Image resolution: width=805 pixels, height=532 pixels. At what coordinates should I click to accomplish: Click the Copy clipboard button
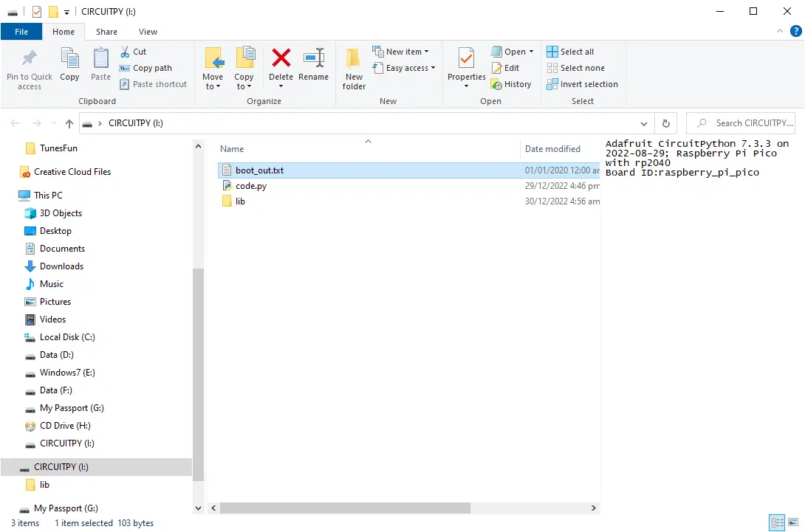pos(69,65)
